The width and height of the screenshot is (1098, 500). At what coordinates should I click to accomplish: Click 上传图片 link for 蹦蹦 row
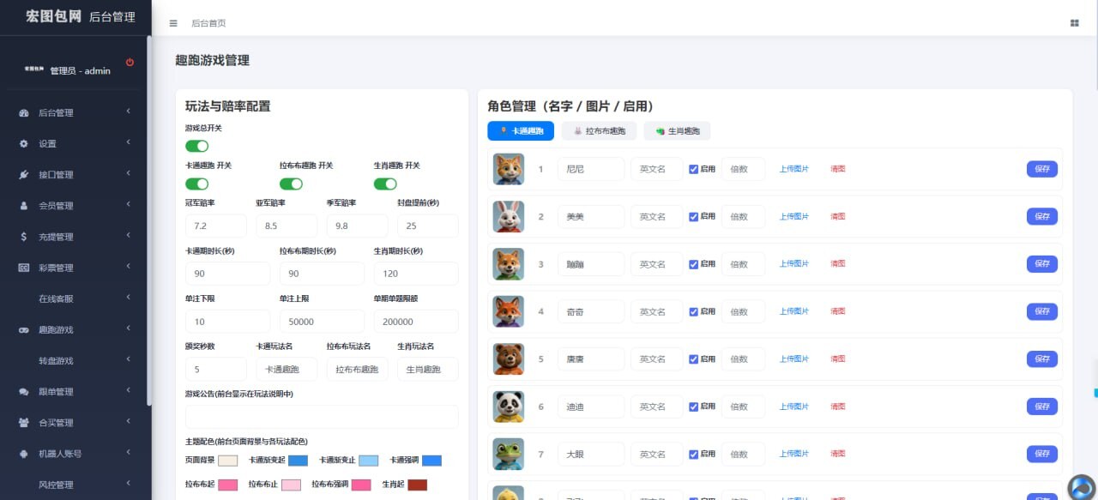point(793,264)
